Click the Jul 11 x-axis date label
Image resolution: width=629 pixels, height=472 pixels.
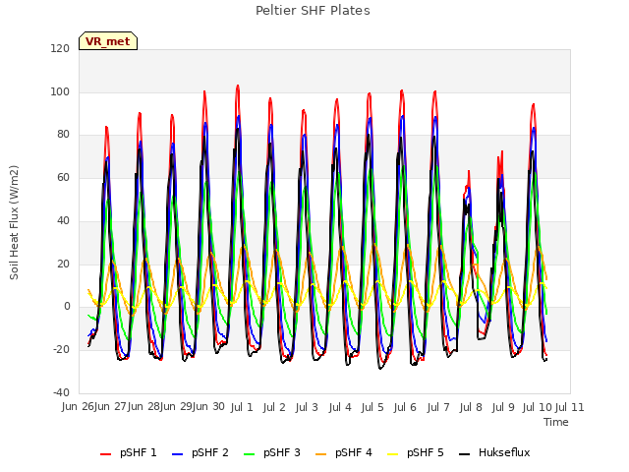tap(570, 407)
